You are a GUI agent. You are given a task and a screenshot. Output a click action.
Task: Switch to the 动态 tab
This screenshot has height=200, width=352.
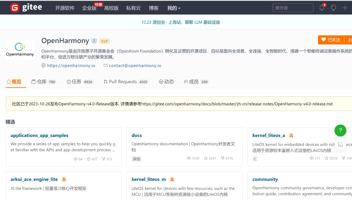point(166,82)
